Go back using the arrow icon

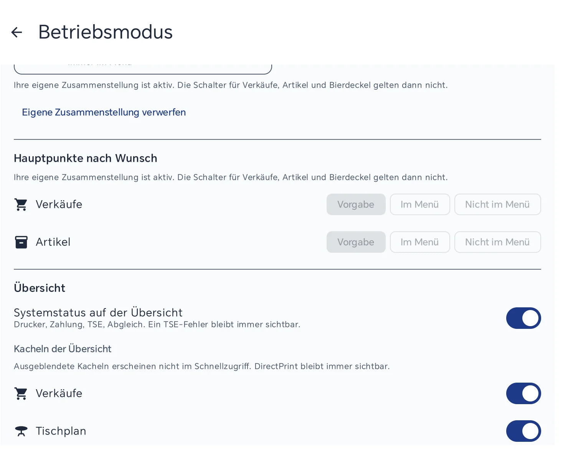click(x=17, y=32)
